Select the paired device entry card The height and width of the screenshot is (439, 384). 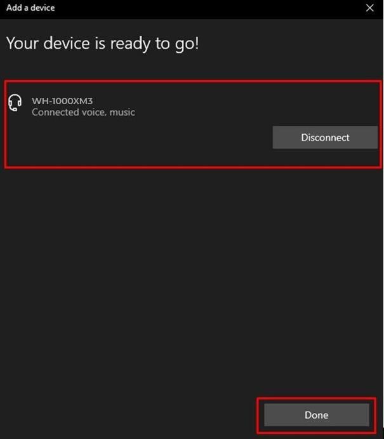pyautogui.click(x=193, y=125)
